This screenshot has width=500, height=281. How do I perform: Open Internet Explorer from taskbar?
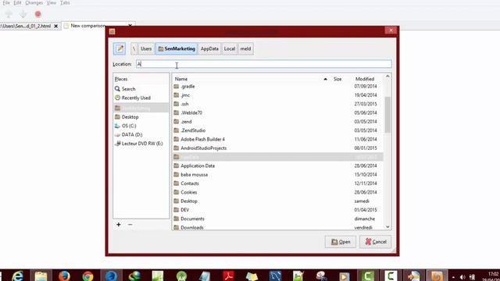tap(18, 276)
